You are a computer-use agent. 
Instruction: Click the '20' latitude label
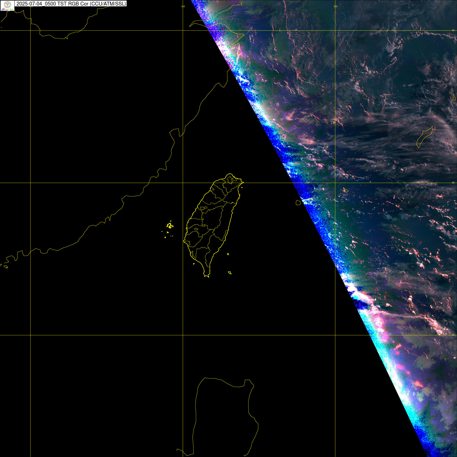(x=453, y=335)
